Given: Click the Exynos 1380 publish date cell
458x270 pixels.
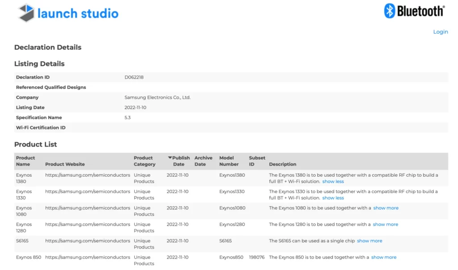Looking at the screenshot, I should (178, 175).
